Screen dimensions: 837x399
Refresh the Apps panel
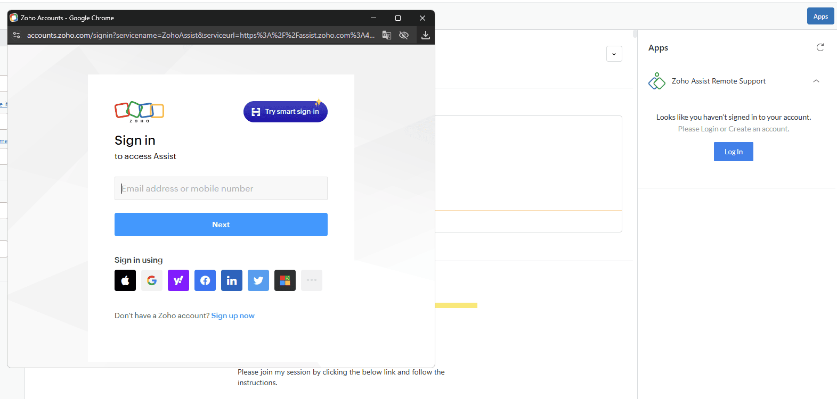pos(820,47)
